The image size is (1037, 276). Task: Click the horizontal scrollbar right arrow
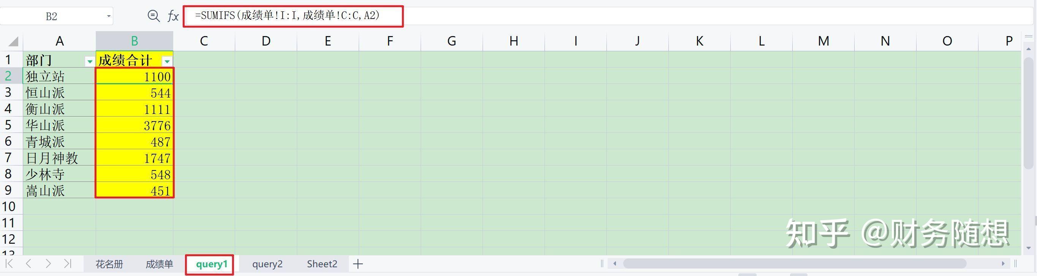click(x=1003, y=263)
